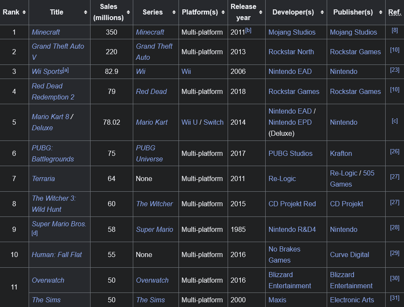Open reference [30] in Overwatch row

pos(395,278)
